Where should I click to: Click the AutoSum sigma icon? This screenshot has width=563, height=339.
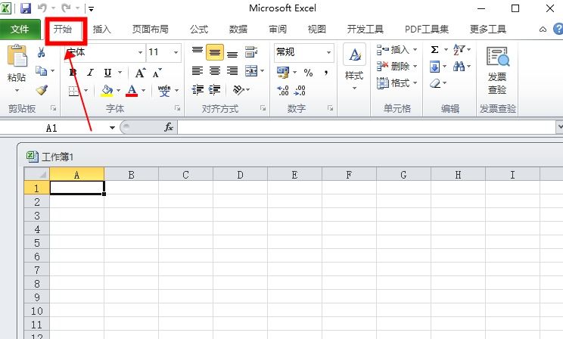pyautogui.click(x=434, y=49)
